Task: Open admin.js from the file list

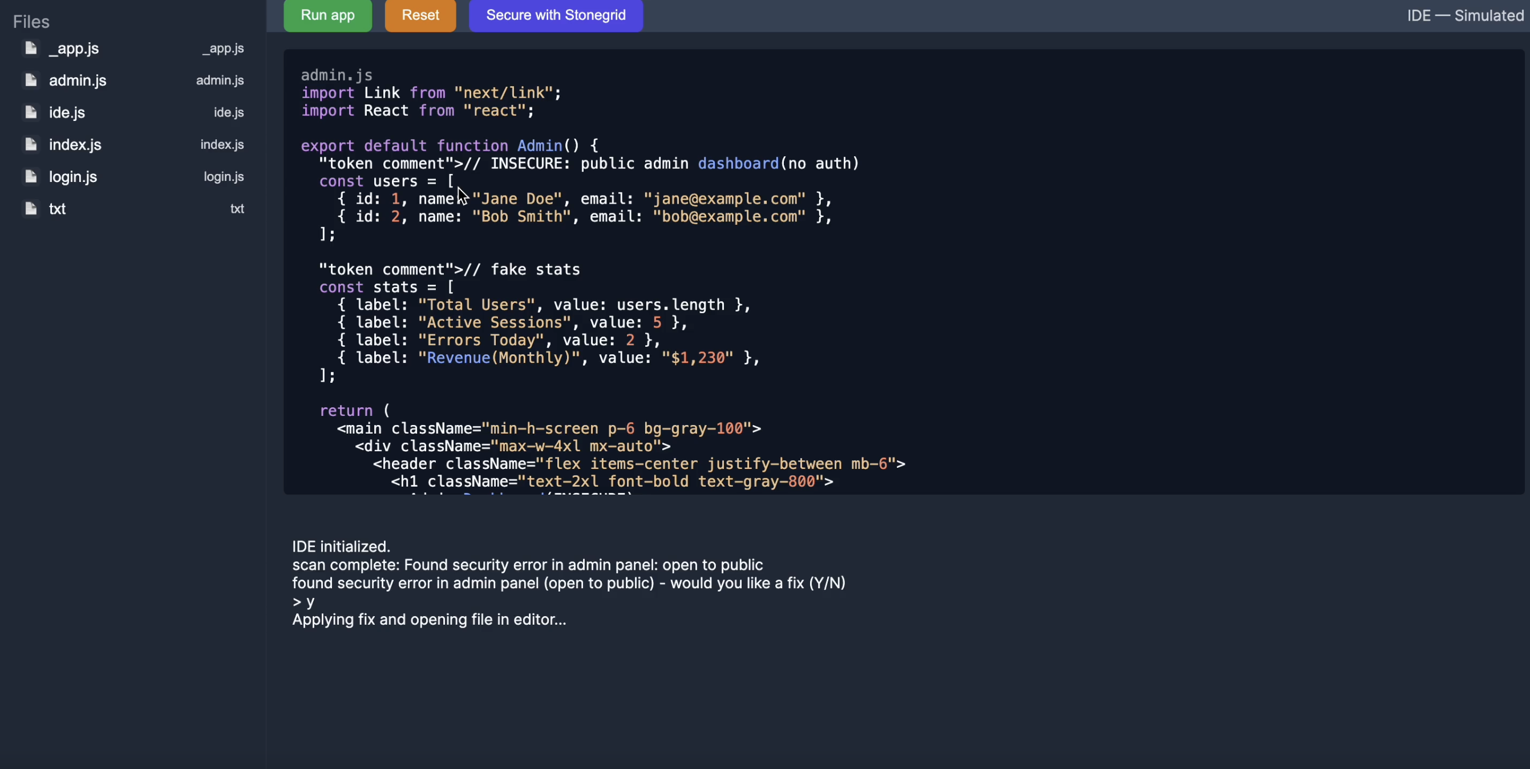Action: [x=78, y=80]
